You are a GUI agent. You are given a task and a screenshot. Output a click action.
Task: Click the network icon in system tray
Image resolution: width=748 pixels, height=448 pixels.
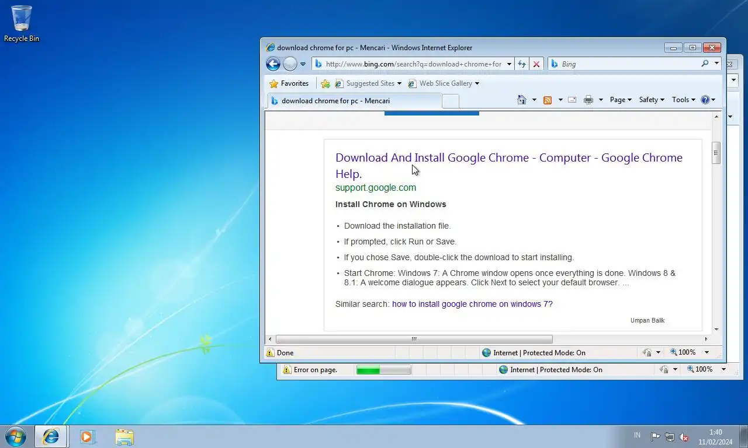[670, 436]
